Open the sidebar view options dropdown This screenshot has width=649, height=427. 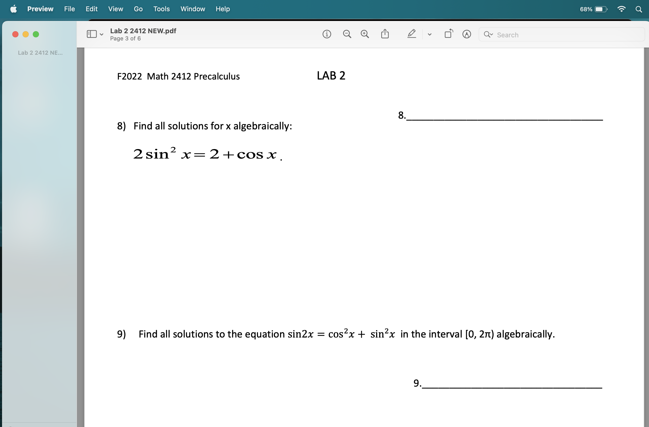pyautogui.click(x=101, y=35)
